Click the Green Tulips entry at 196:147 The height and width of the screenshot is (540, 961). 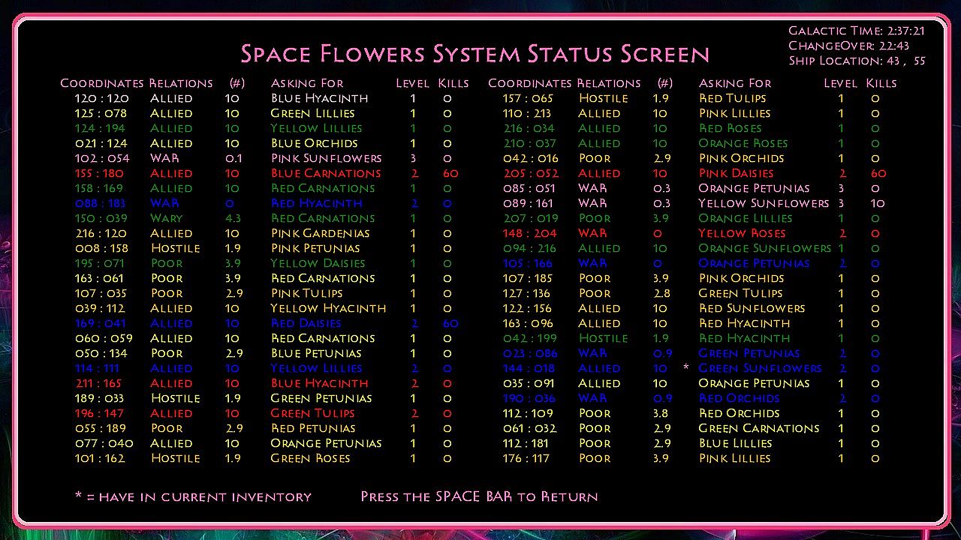point(312,413)
